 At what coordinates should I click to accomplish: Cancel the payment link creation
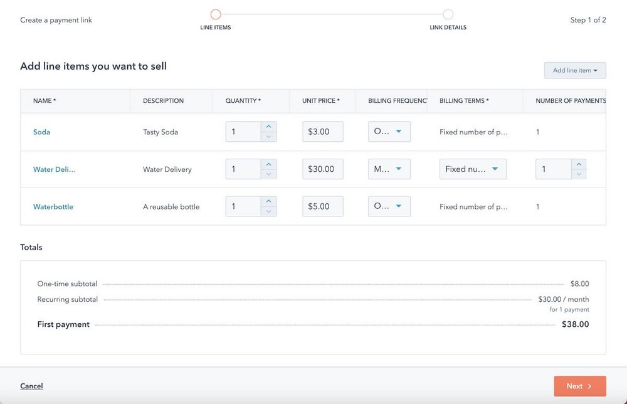pos(31,386)
